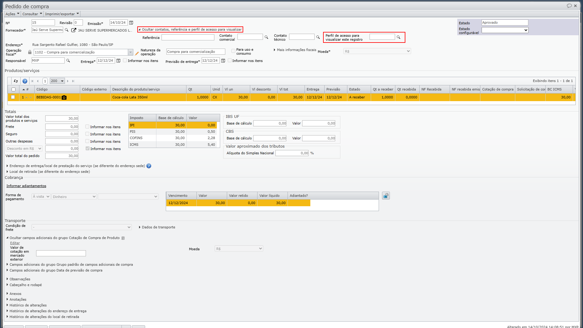Viewport: 583px width, 328px height.
Task: Open the Ações menu
Action: click(12, 14)
